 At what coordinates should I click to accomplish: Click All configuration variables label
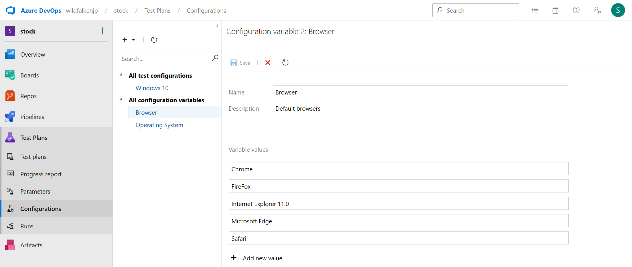[x=166, y=100]
